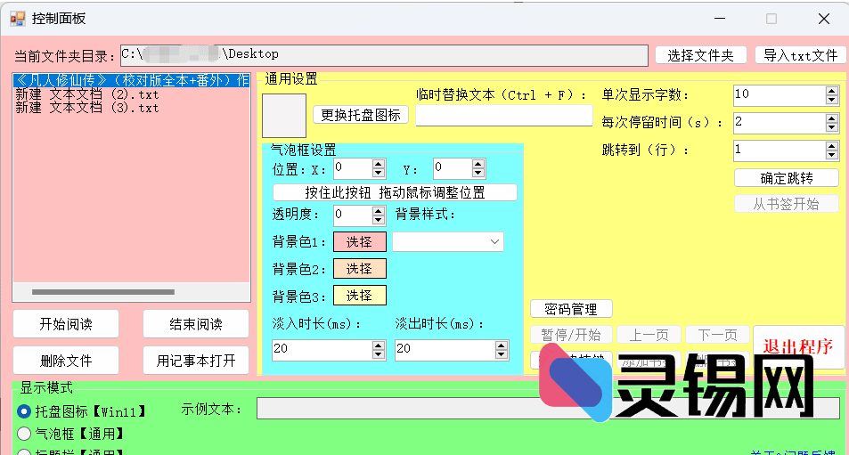Pick background color 1 swatch
Viewport: 849px width, 455px height.
pyautogui.click(x=359, y=241)
